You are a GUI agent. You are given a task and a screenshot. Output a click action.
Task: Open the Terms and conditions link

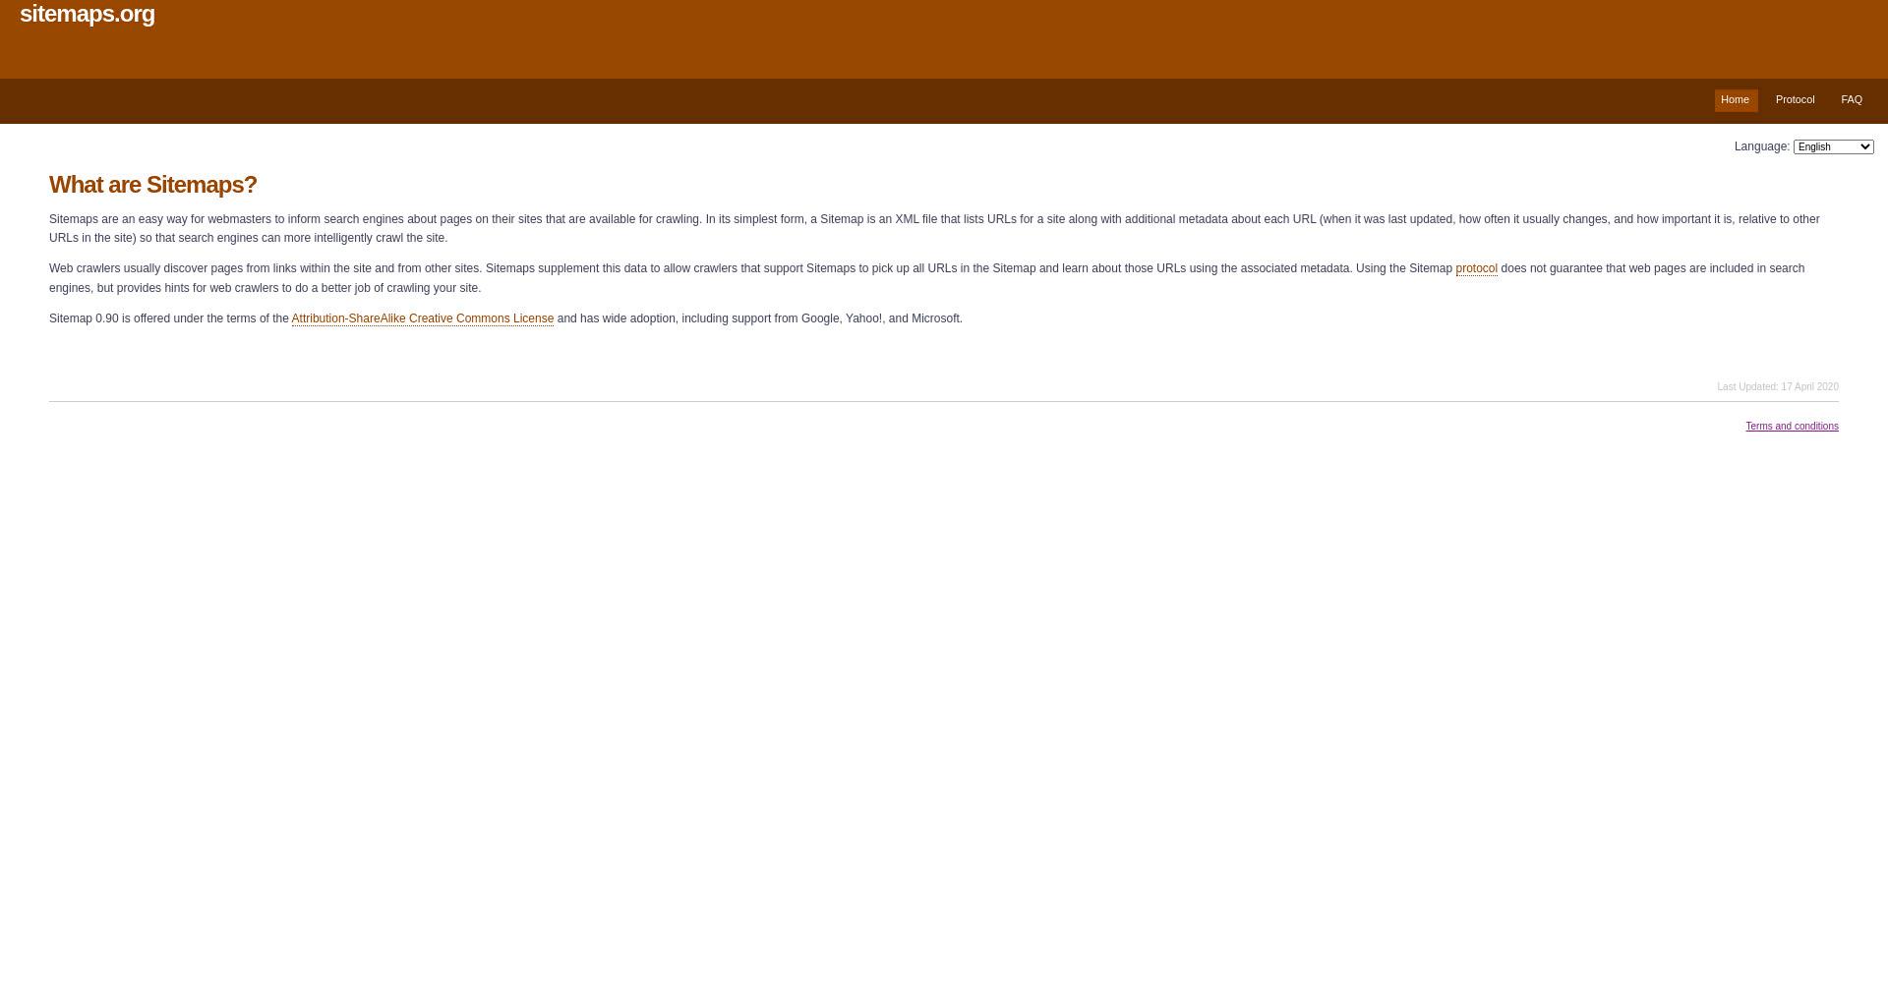click(x=1792, y=427)
